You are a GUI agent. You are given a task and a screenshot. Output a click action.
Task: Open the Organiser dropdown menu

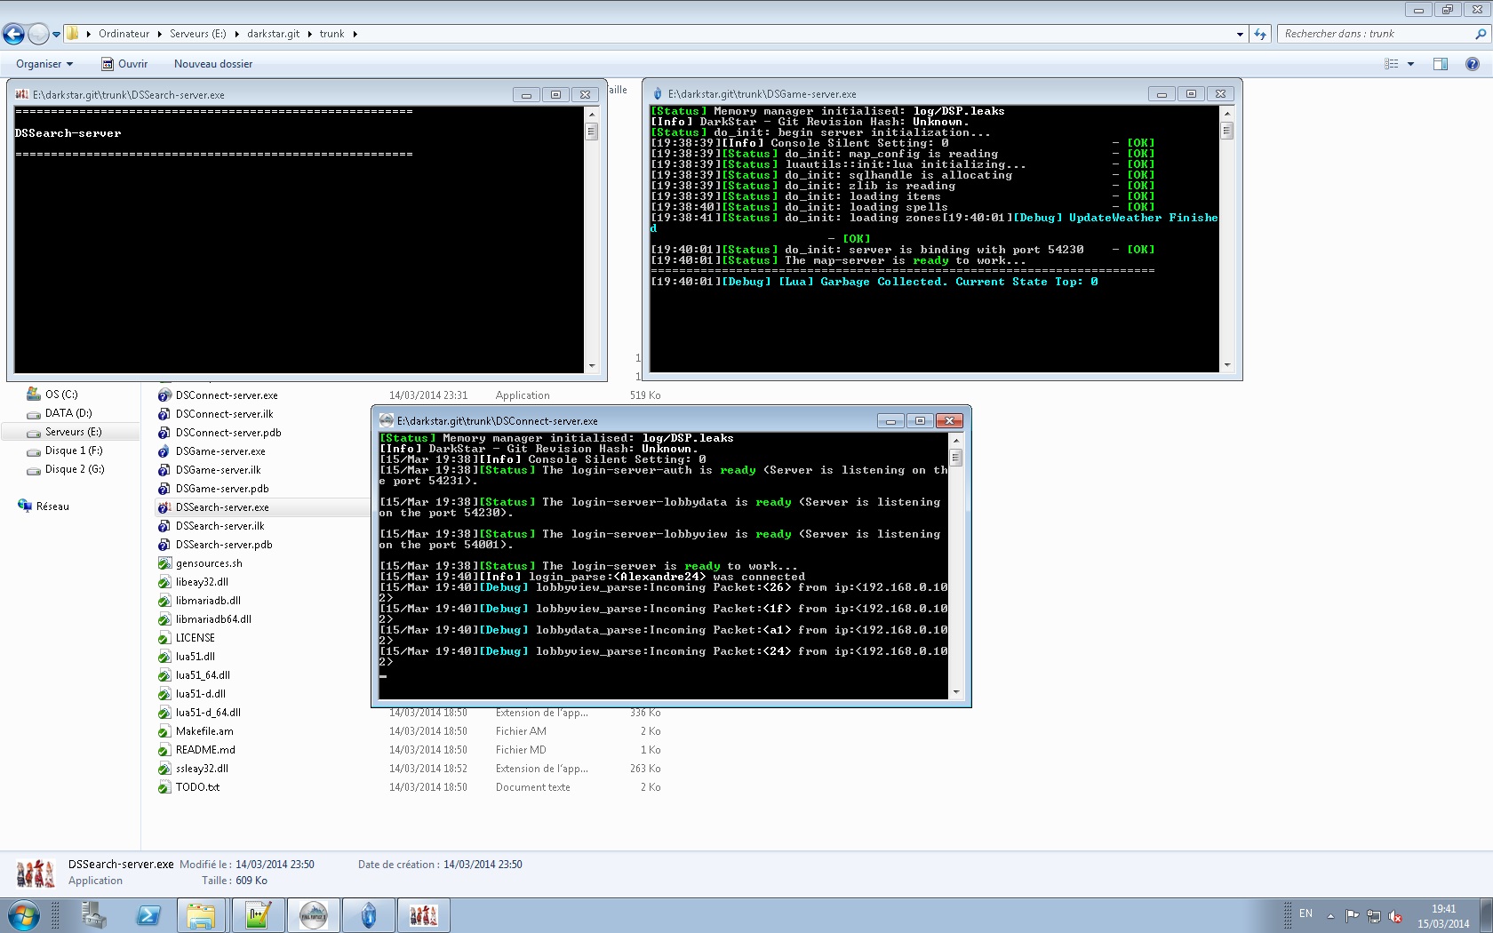pyautogui.click(x=44, y=64)
